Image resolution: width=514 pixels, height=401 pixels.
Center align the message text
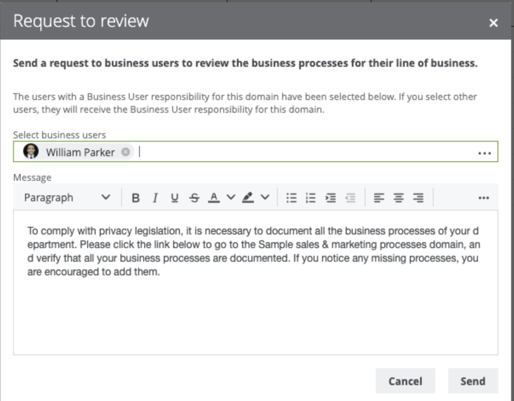click(399, 198)
